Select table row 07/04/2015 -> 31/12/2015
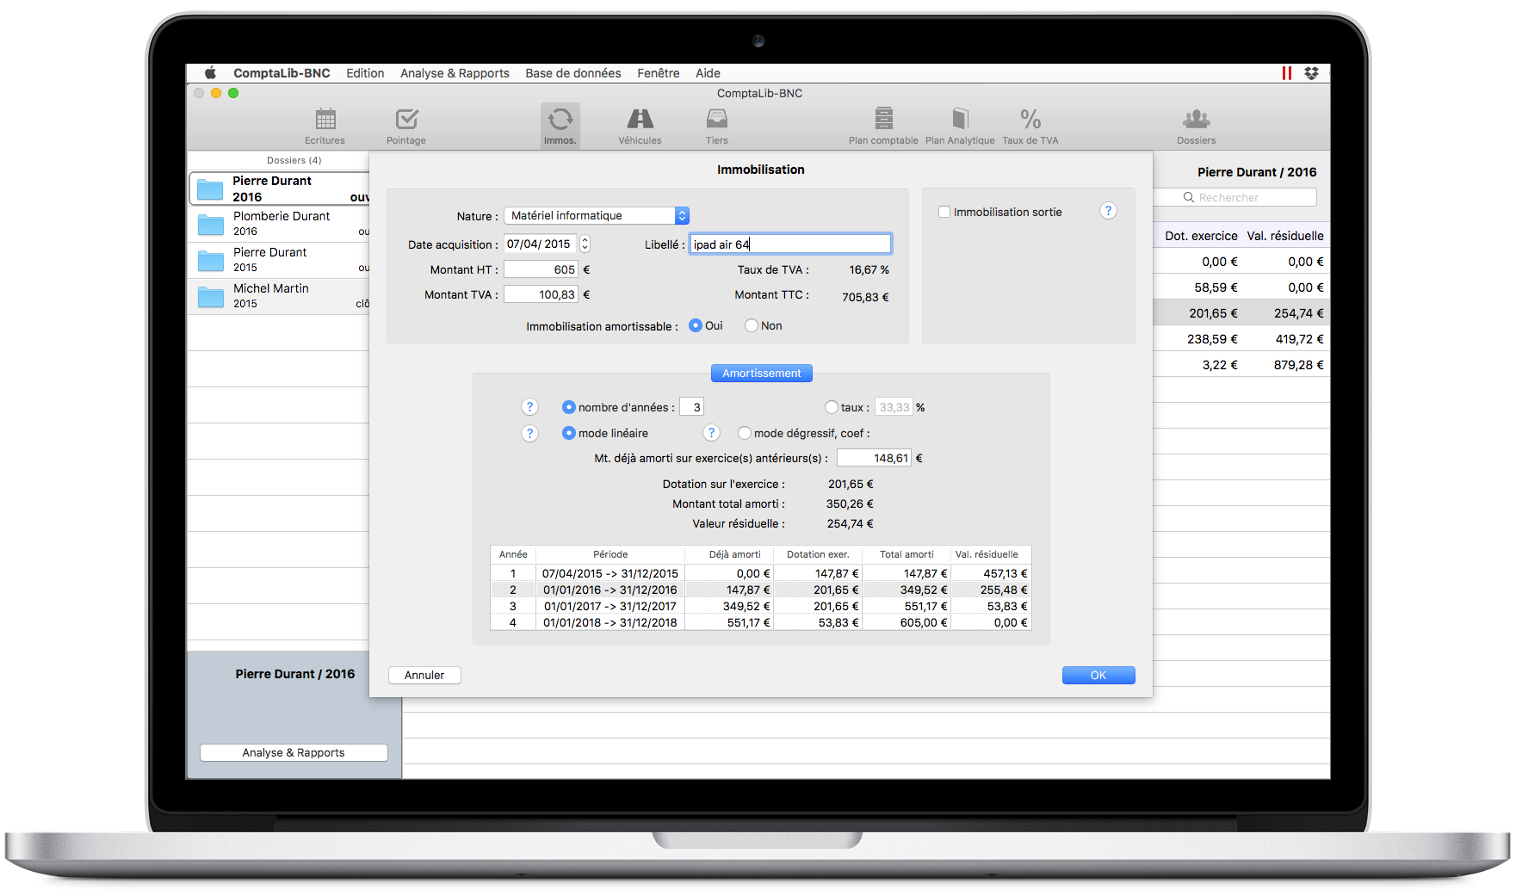The width and height of the screenshot is (1516, 896). click(x=761, y=573)
